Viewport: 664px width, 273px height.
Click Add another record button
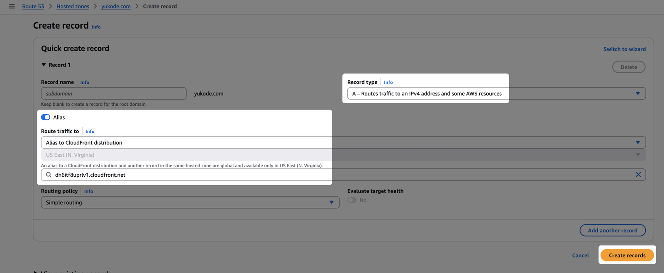[x=613, y=230]
